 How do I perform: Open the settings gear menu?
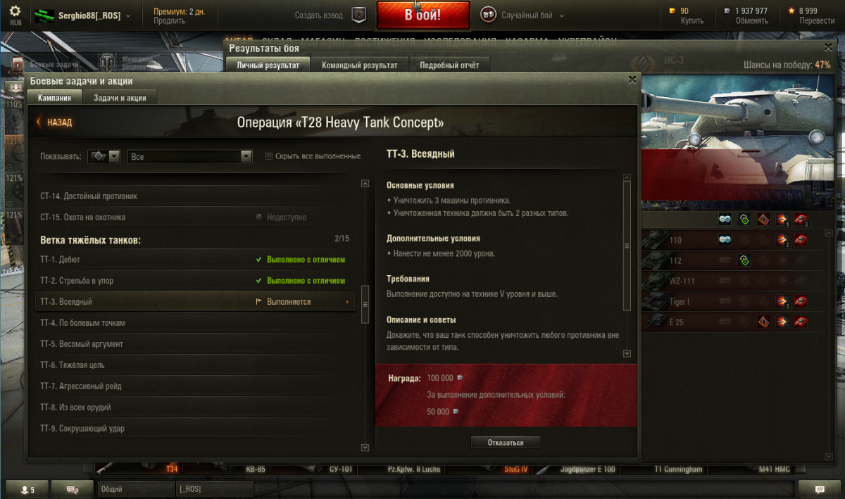(x=15, y=11)
